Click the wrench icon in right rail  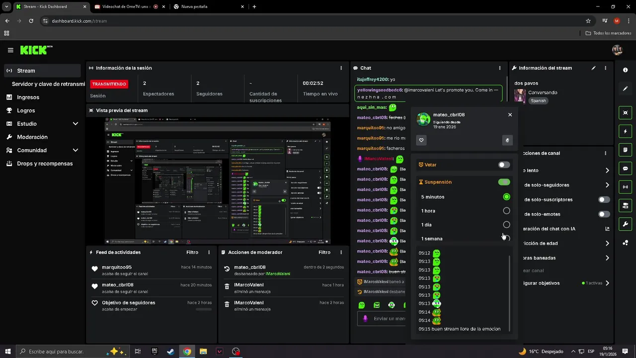[x=625, y=224]
